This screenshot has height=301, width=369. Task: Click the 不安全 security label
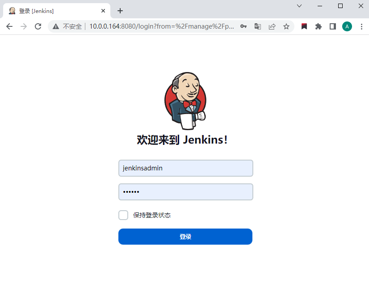click(x=72, y=26)
